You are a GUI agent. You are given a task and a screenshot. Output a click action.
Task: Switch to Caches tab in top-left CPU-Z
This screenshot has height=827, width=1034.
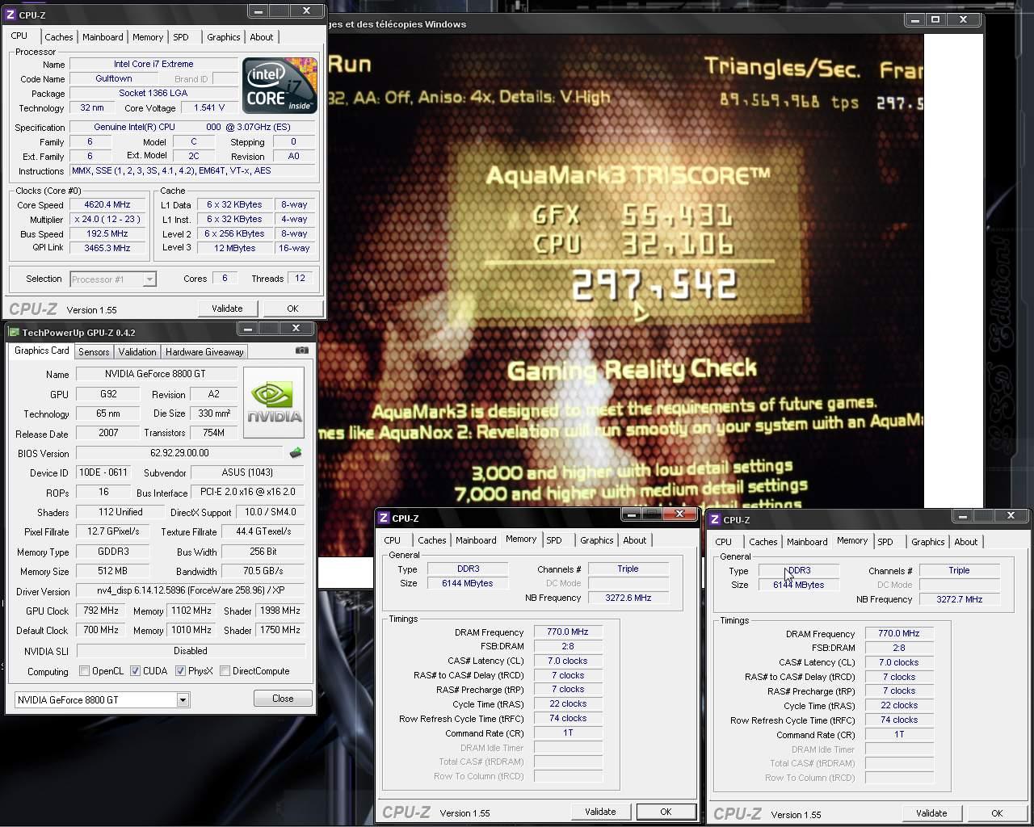(x=59, y=37)
